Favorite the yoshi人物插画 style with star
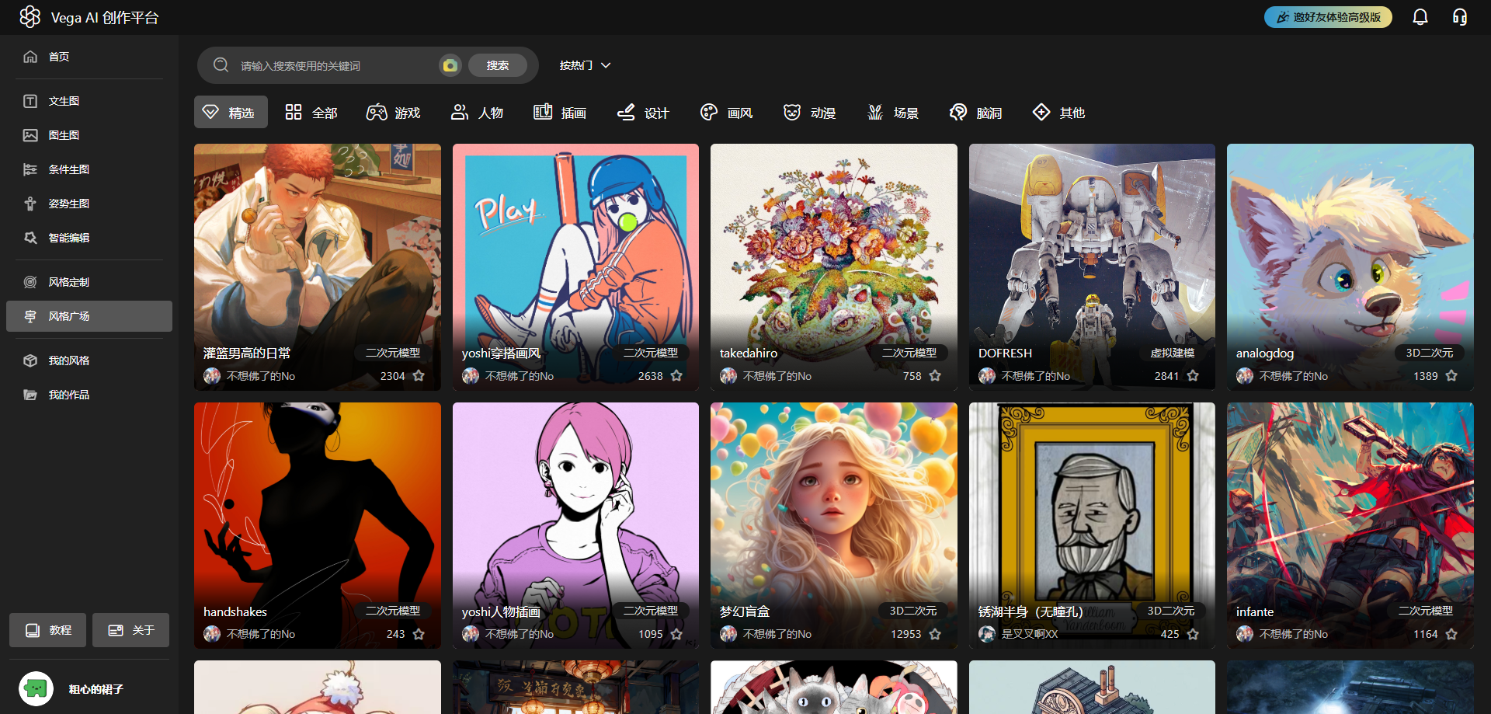Image resolution: width=1491 pixels, height=714 pixels. (x=676, y=634)
